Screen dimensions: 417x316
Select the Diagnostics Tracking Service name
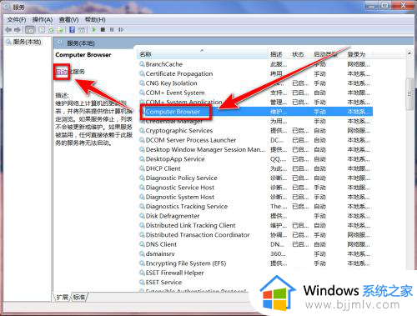[x=187, y=207]
